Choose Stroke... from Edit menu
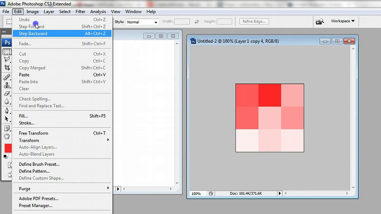 (x=62, y=123)
